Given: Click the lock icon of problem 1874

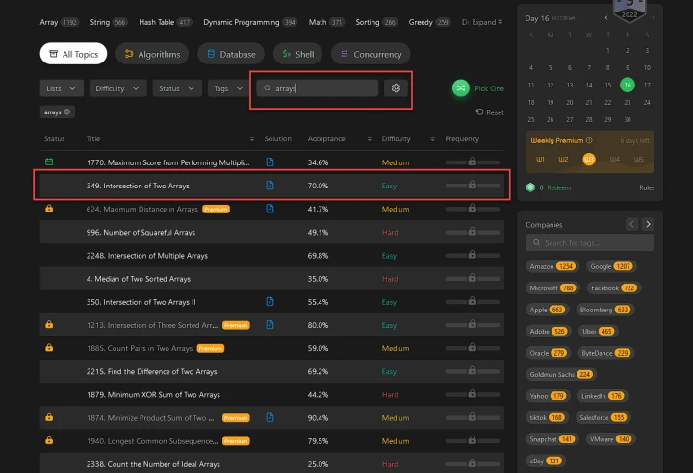Looking at the screenshot, I should click(49, 417).
